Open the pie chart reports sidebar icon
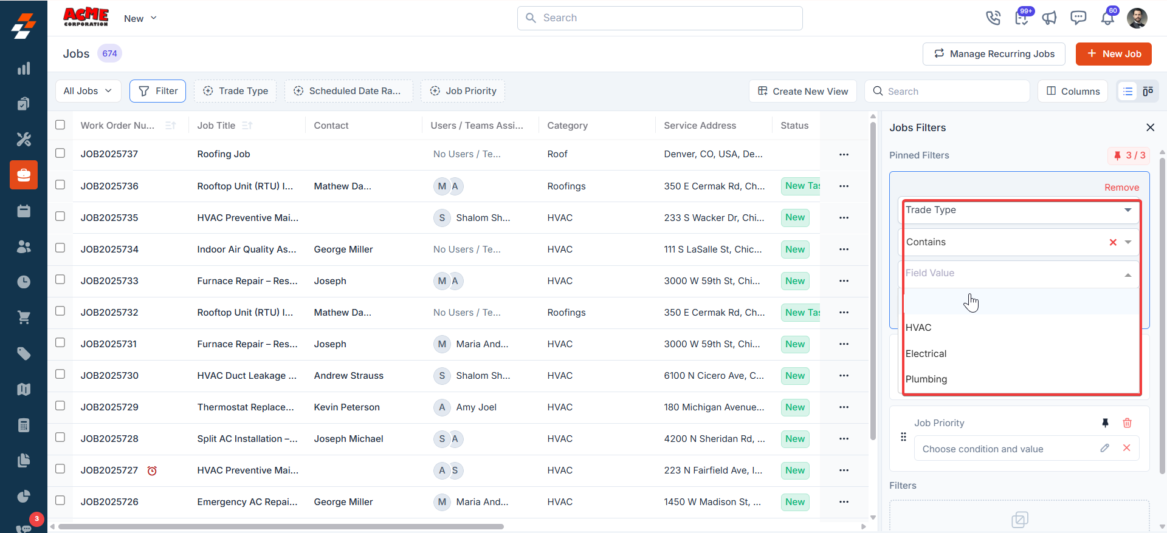This screenshot has width=1167, height=533. pyautogui.click(x=24, y=497)
